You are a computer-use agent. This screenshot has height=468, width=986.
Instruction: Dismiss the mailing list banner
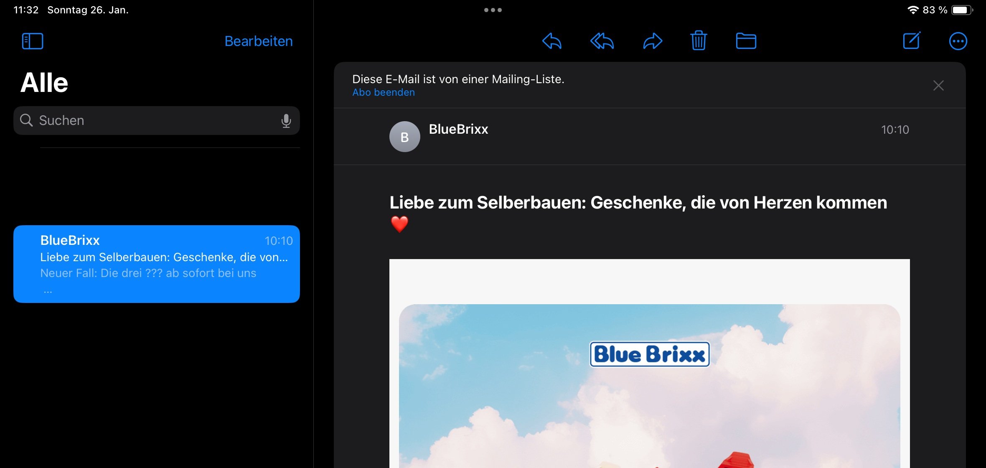pos(938,86)
